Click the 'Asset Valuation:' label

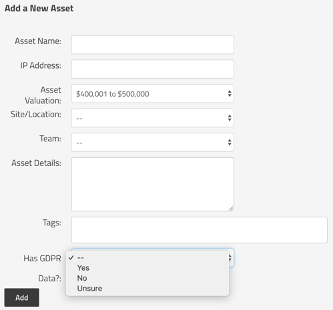[x=43, y=95]
